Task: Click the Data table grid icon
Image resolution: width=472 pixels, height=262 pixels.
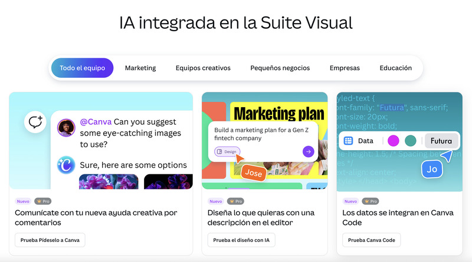Action: coord(348,141)
